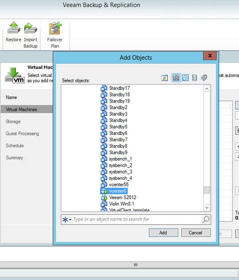Click the list scroll up arrow
Screen dimensions: 239x280
207,89
